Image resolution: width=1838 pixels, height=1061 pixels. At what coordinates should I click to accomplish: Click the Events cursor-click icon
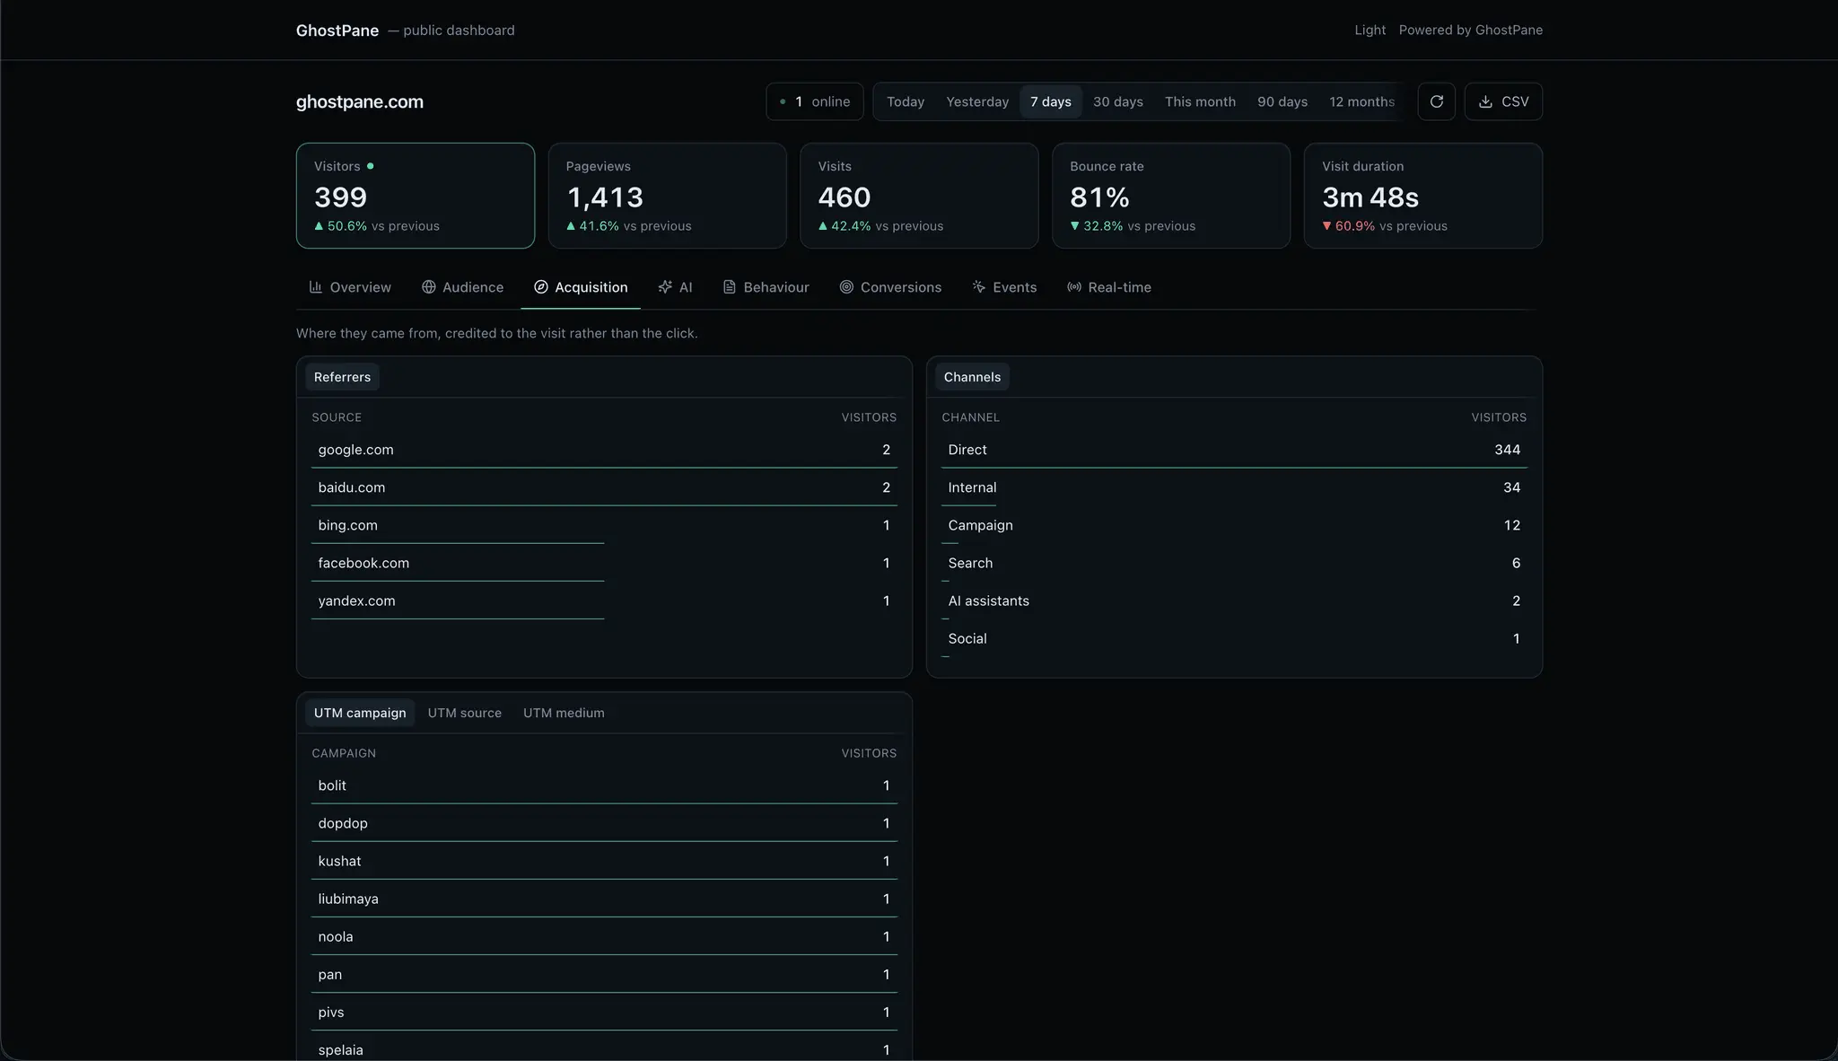(979, 287)
